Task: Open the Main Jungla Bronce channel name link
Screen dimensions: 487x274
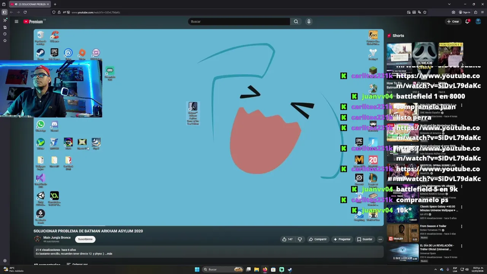Action: (x=57, y=237)
